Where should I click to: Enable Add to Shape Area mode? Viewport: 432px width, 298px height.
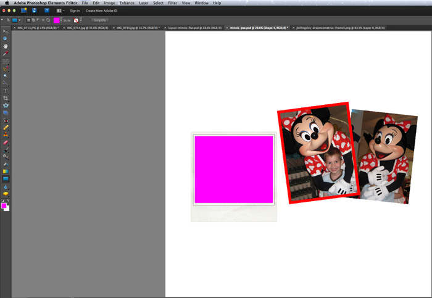pos(33,20)
